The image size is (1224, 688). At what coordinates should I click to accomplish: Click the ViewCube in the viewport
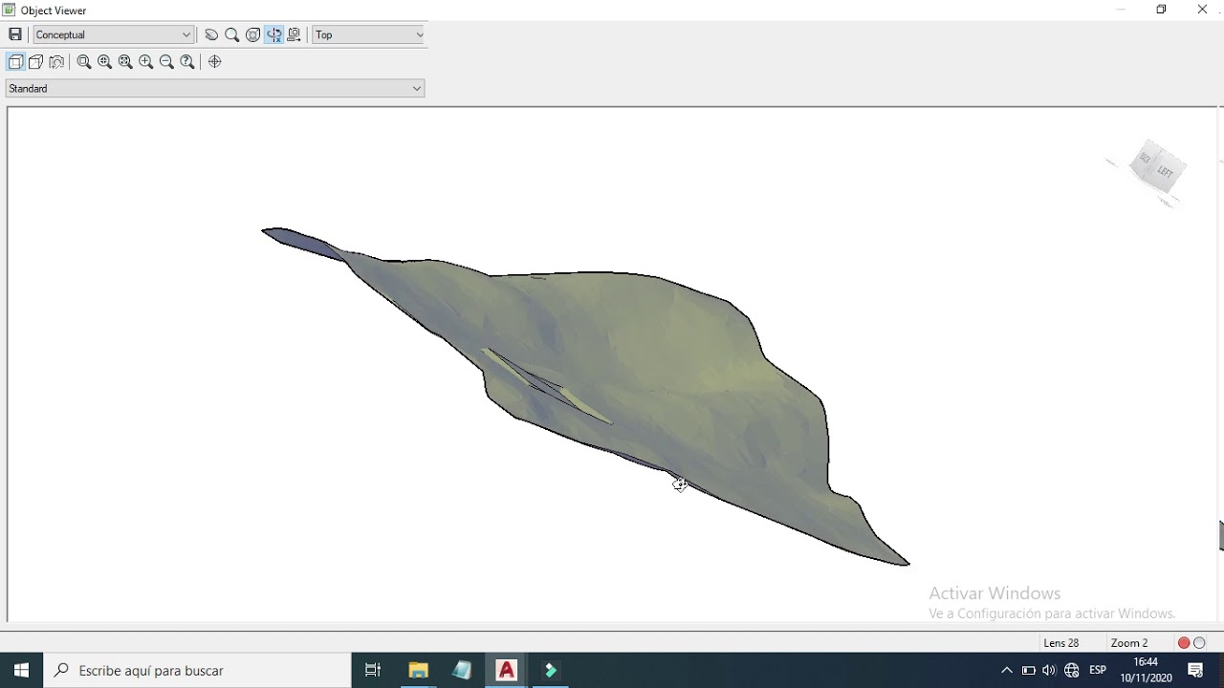(x=1157, y=167)
